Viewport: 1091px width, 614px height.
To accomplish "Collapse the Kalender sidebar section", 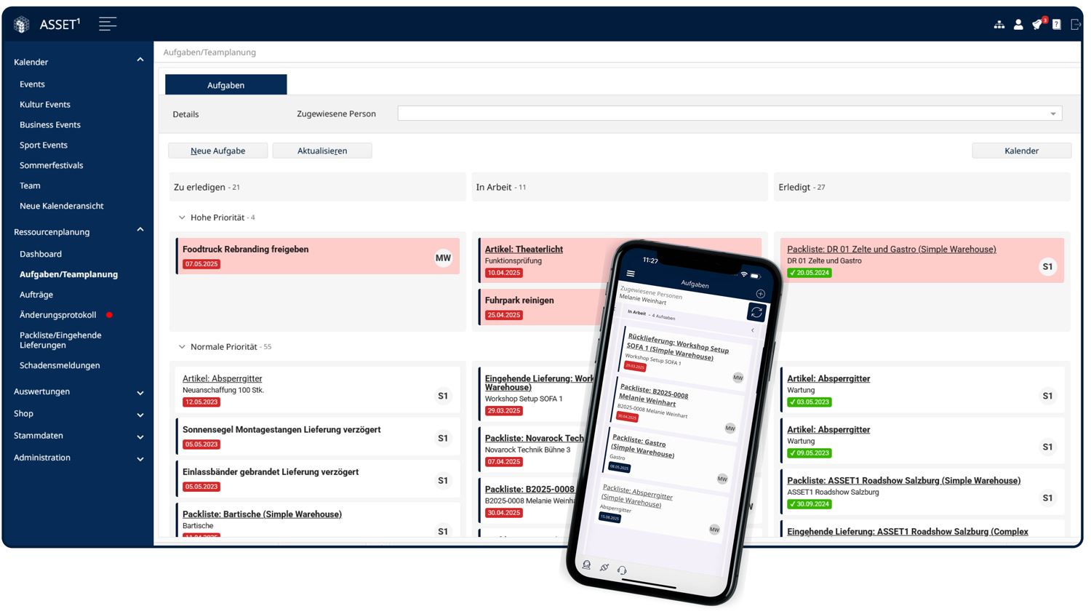I will click(x=140, y=60).
